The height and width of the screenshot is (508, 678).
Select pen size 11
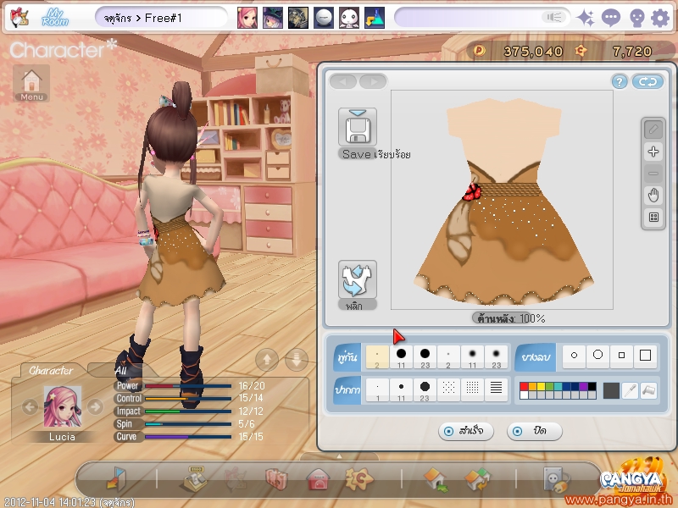coord(401,390)
